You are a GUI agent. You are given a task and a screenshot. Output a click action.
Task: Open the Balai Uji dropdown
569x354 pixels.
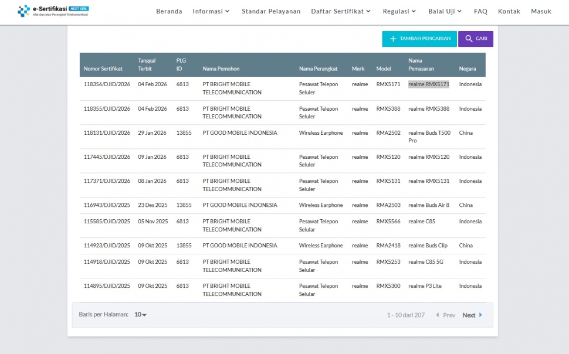point(445,11)
